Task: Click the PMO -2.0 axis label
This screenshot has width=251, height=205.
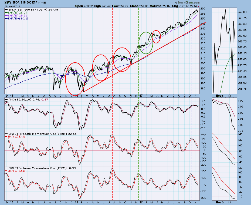Action: pyautogui.click(x=203, y=128)
